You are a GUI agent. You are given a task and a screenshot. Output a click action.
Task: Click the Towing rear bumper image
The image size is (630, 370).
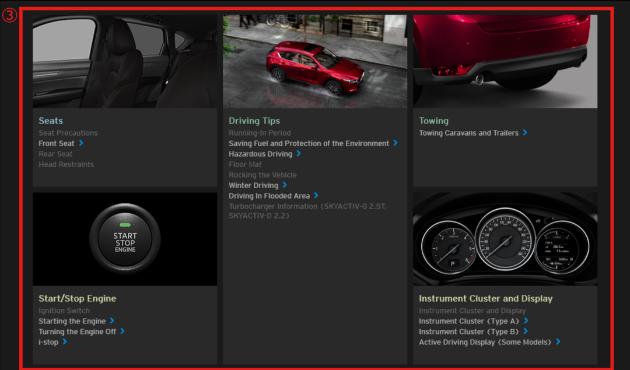pyautogui.click(x=505, y=61)
